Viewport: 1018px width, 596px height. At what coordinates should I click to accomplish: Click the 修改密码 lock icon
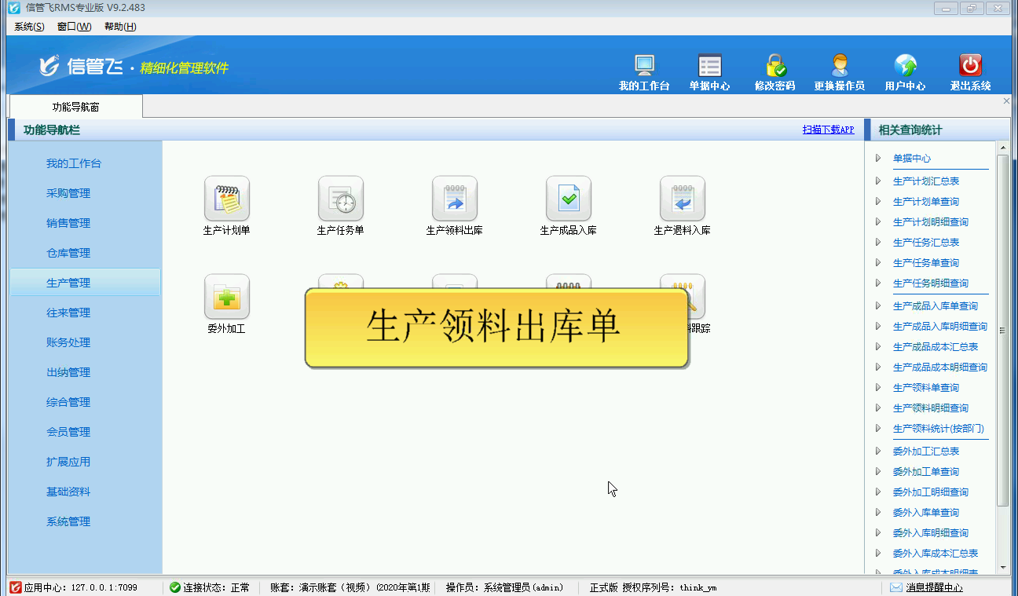coord(775,66)
